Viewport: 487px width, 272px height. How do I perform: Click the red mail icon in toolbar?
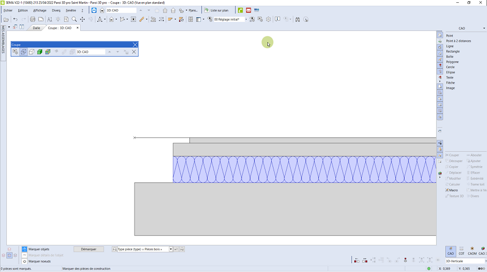pos(248,10)
